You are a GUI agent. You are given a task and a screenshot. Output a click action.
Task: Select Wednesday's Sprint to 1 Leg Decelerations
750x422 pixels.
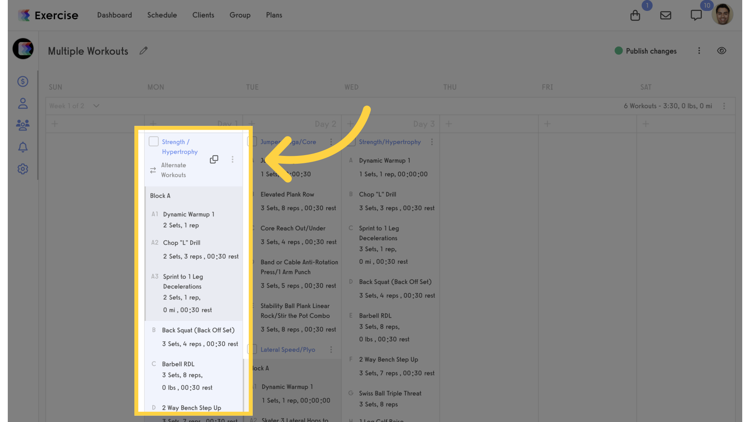click(379, 233)
